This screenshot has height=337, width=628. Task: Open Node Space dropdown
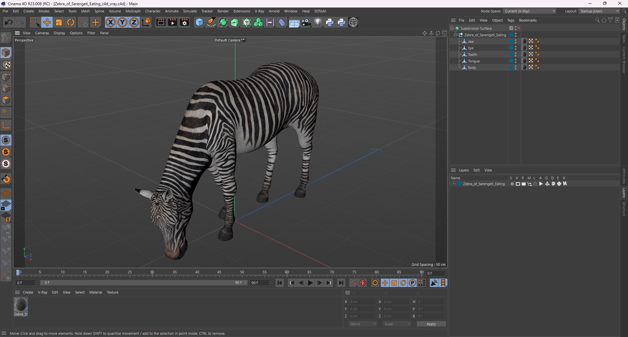coord(530,11)
